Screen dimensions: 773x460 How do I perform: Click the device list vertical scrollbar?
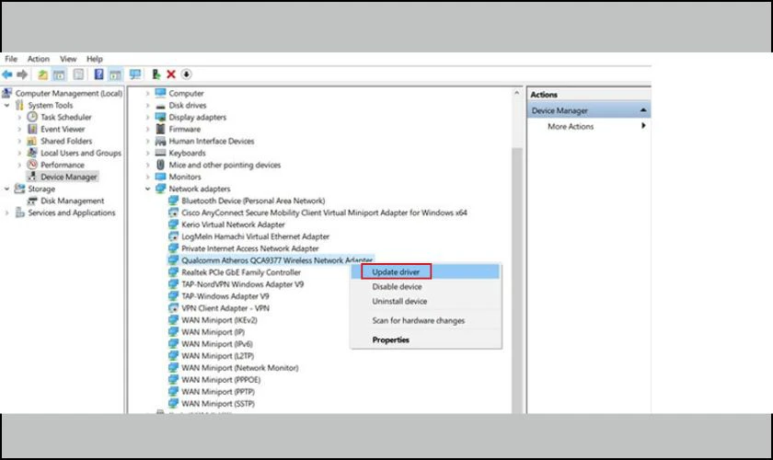(x=516, y=280)
